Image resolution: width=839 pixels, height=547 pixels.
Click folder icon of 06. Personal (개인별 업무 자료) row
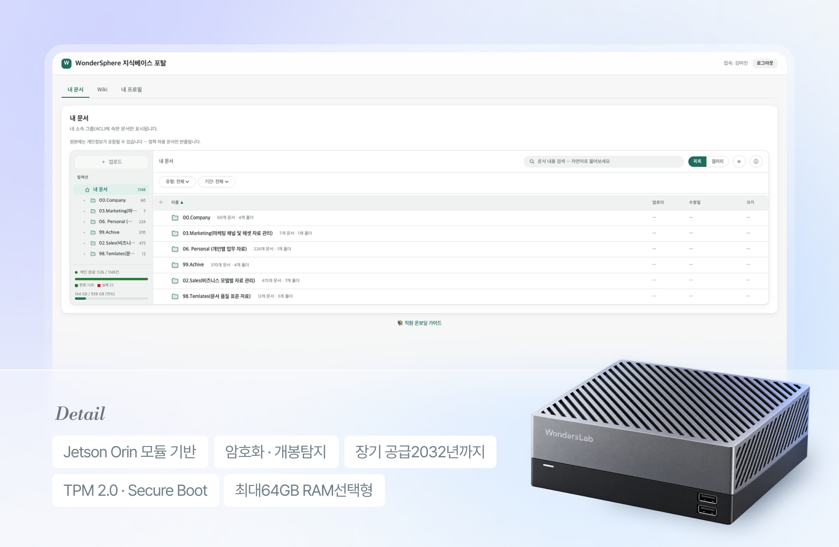[175, 249]
